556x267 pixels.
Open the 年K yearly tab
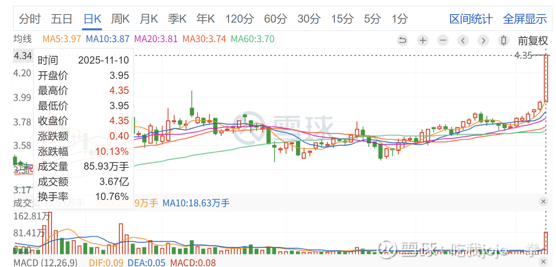pyautogui.click(x=206, y=19)
